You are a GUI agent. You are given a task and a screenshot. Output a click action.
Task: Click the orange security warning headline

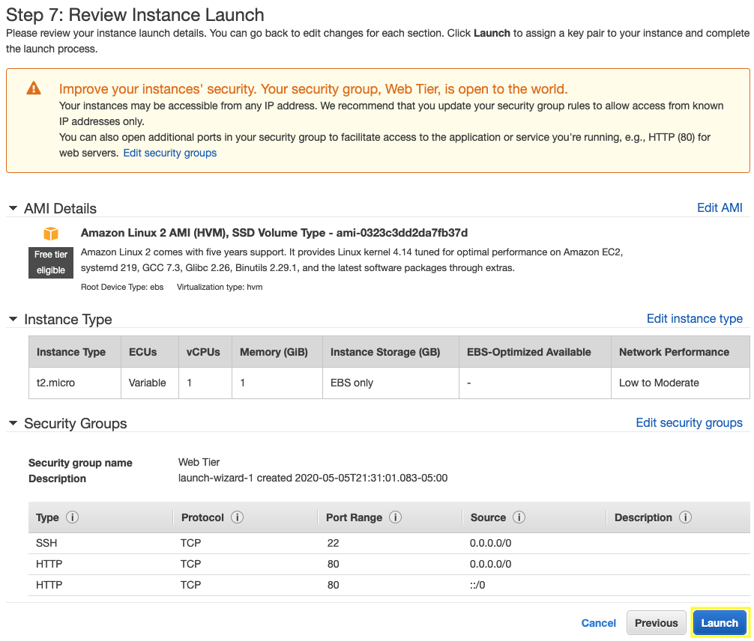313,89
